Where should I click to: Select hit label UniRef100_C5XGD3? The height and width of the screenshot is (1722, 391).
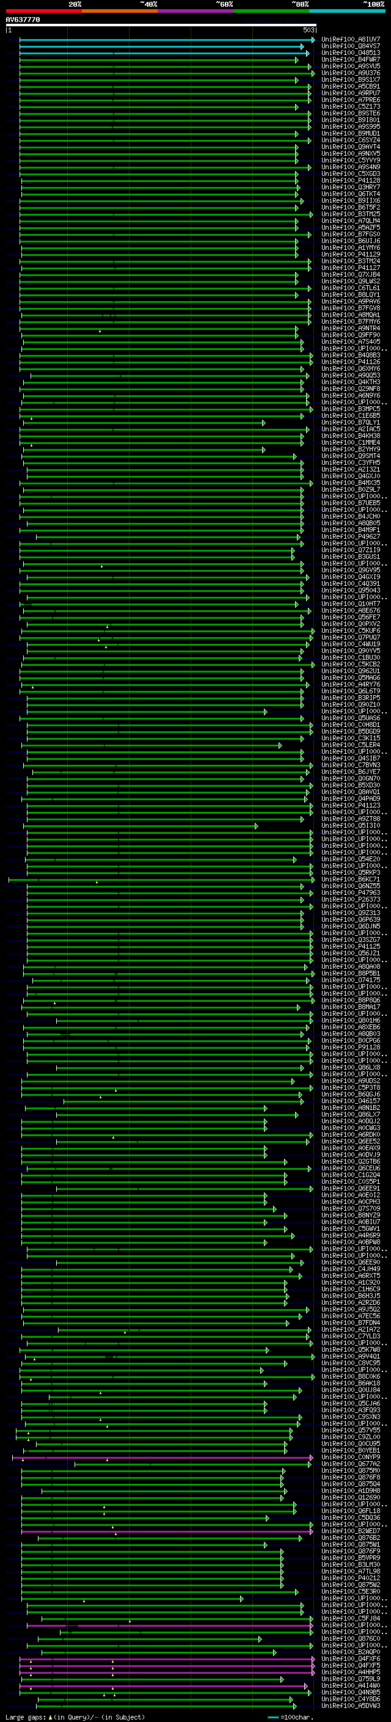[x=351, y=174]
